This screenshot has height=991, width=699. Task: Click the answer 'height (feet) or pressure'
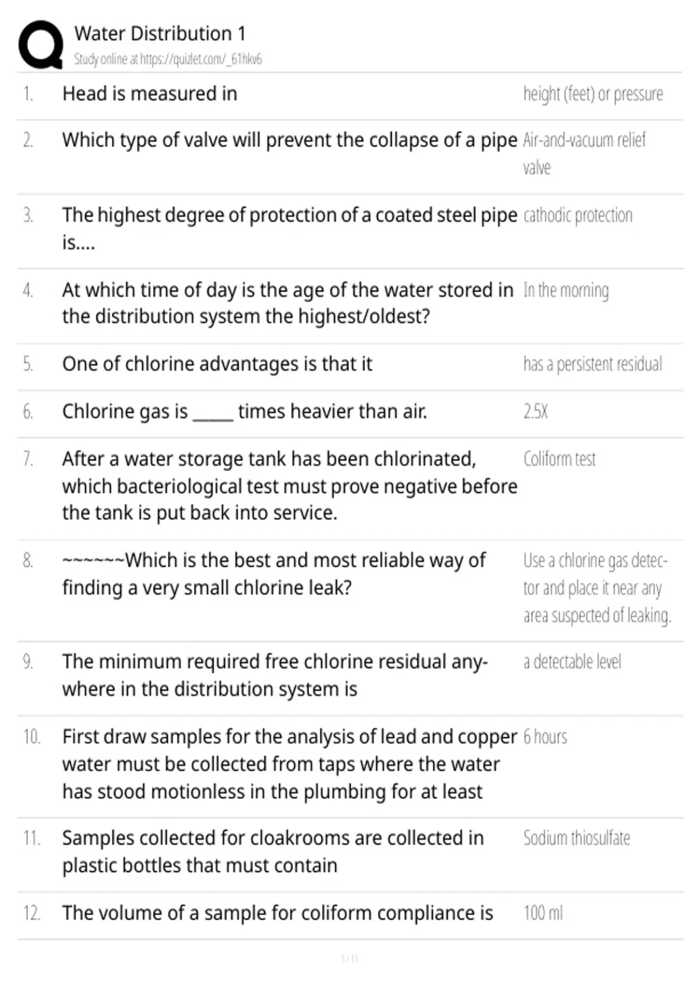[x=593, y=94]
